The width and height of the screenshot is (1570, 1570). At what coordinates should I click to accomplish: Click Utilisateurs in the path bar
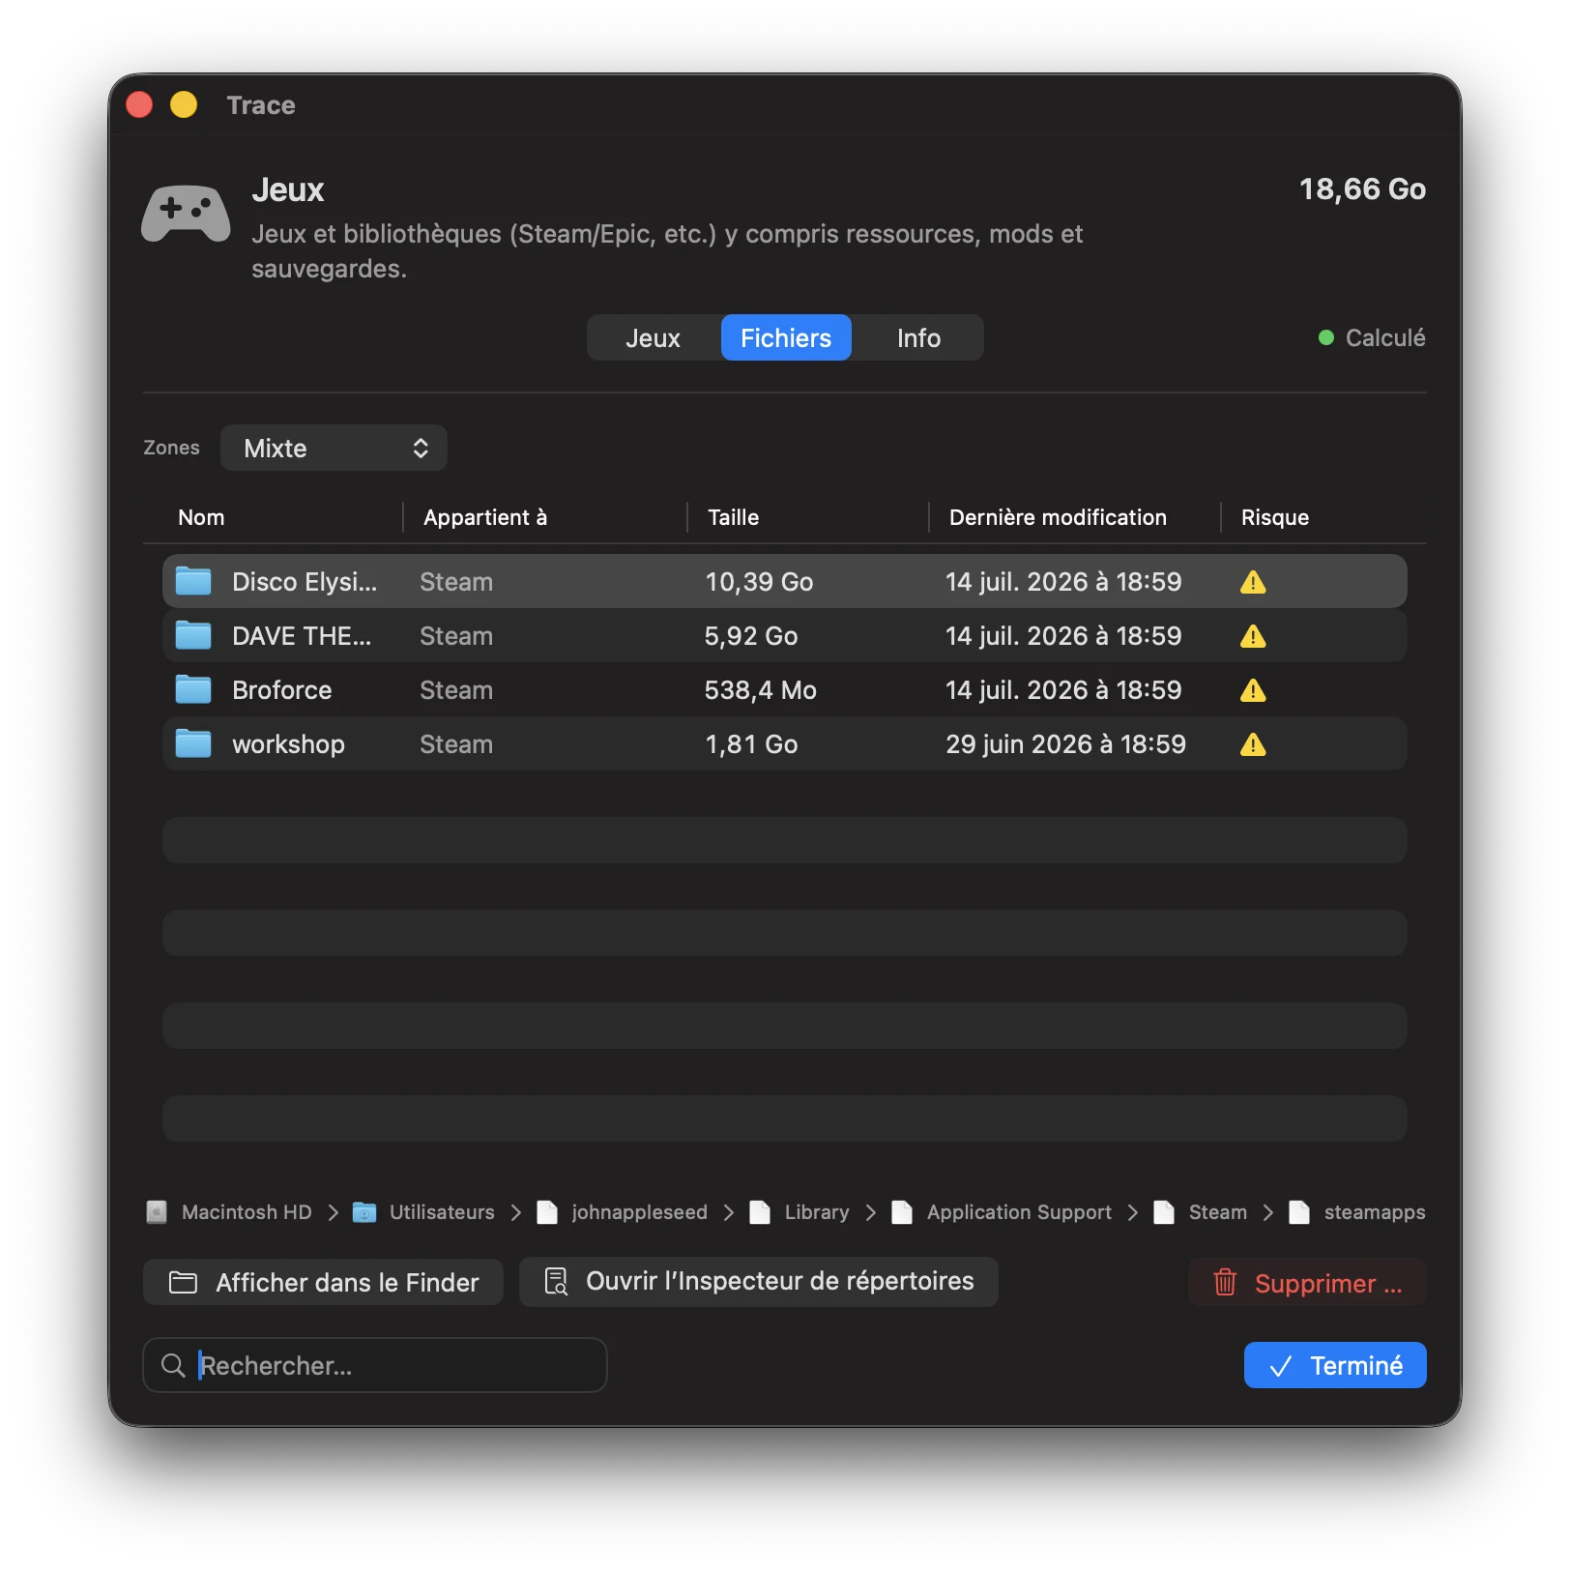(442, 1212)
